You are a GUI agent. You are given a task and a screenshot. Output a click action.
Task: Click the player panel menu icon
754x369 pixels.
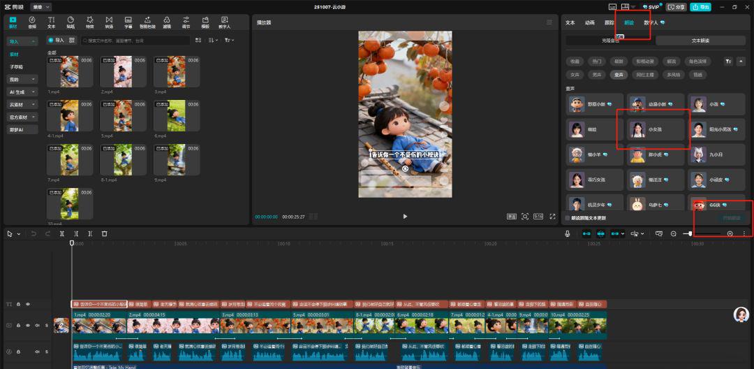click(549, 22)
